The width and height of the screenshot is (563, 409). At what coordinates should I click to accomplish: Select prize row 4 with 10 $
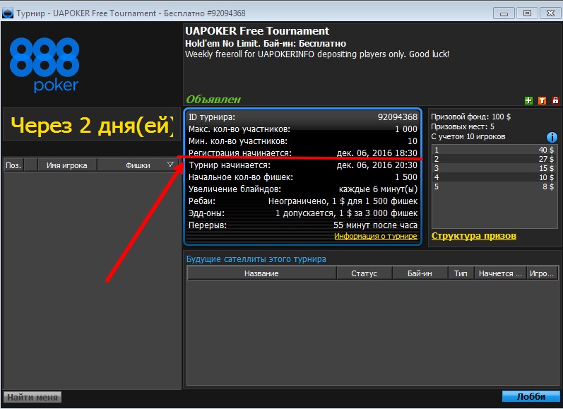click(x=494, y=177)
